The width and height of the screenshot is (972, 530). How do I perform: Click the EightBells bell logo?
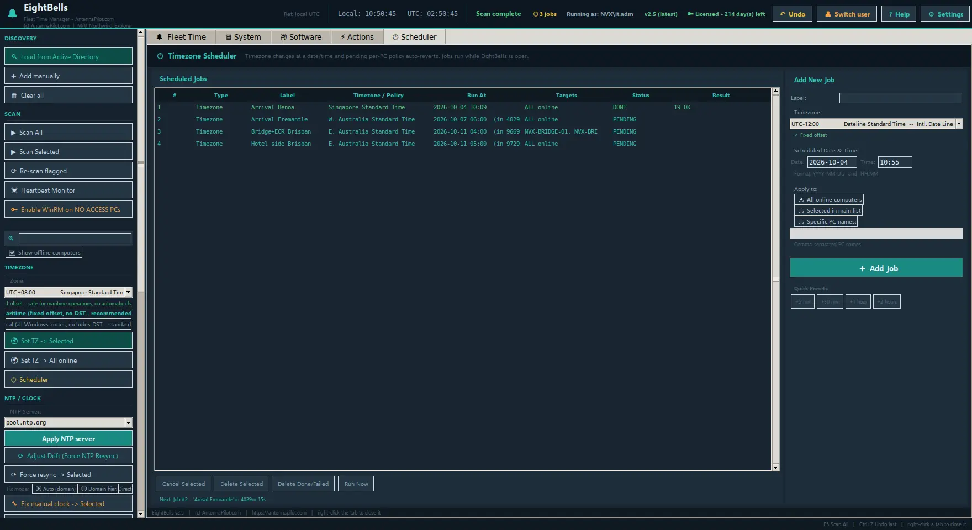(x=12, y=14)
